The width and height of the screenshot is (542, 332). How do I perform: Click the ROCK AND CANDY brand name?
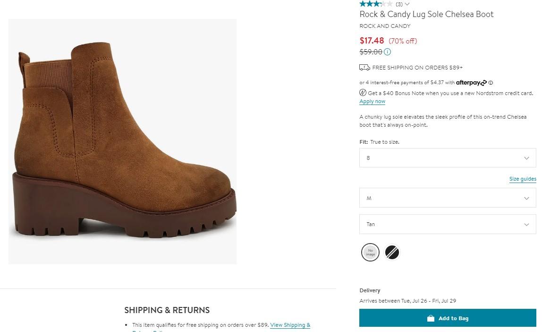pyautogui.click(x=385, y=26)
